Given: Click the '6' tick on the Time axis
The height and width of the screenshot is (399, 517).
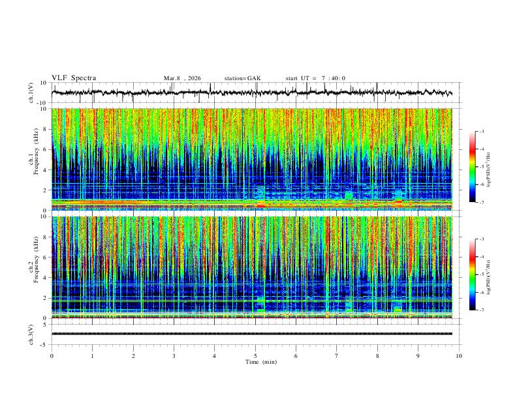Looking at the screenshot, I should pyautogui.click(x=296, y=356).
